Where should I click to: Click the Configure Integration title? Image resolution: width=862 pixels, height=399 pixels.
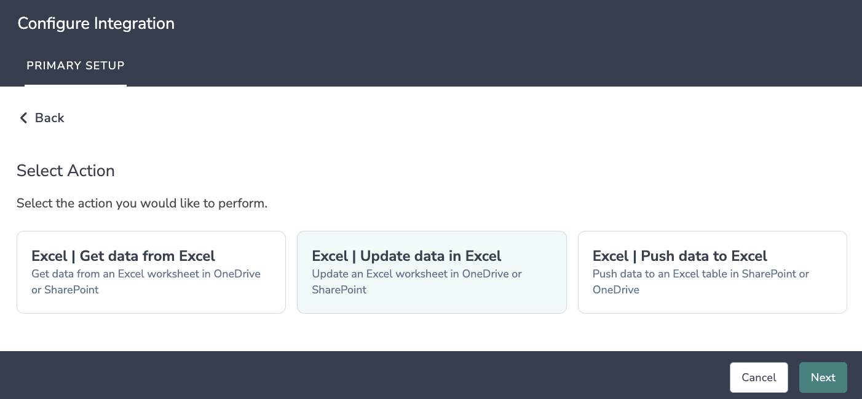[96, 24]
